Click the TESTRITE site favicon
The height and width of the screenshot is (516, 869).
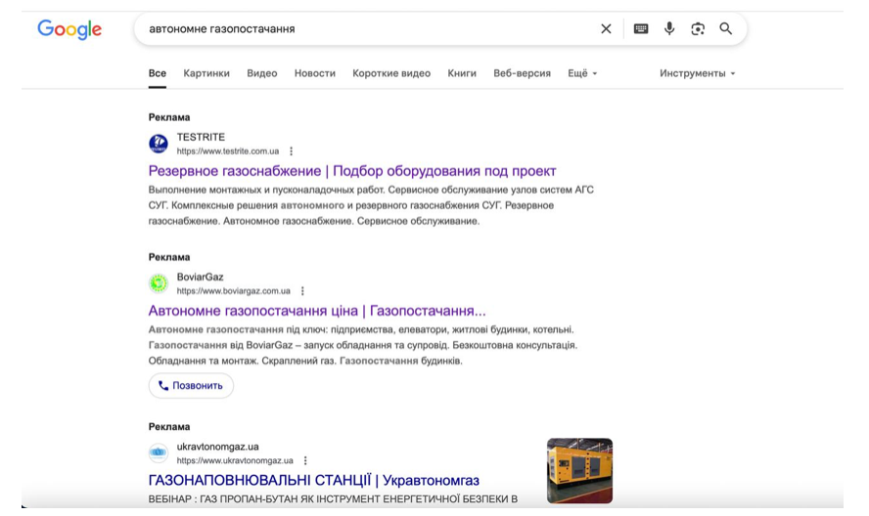pyautogui.click(x=159, y=144)
